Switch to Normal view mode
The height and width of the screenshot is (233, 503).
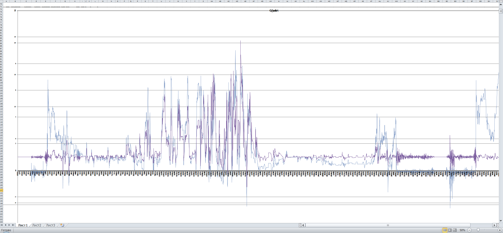[445, 230]
